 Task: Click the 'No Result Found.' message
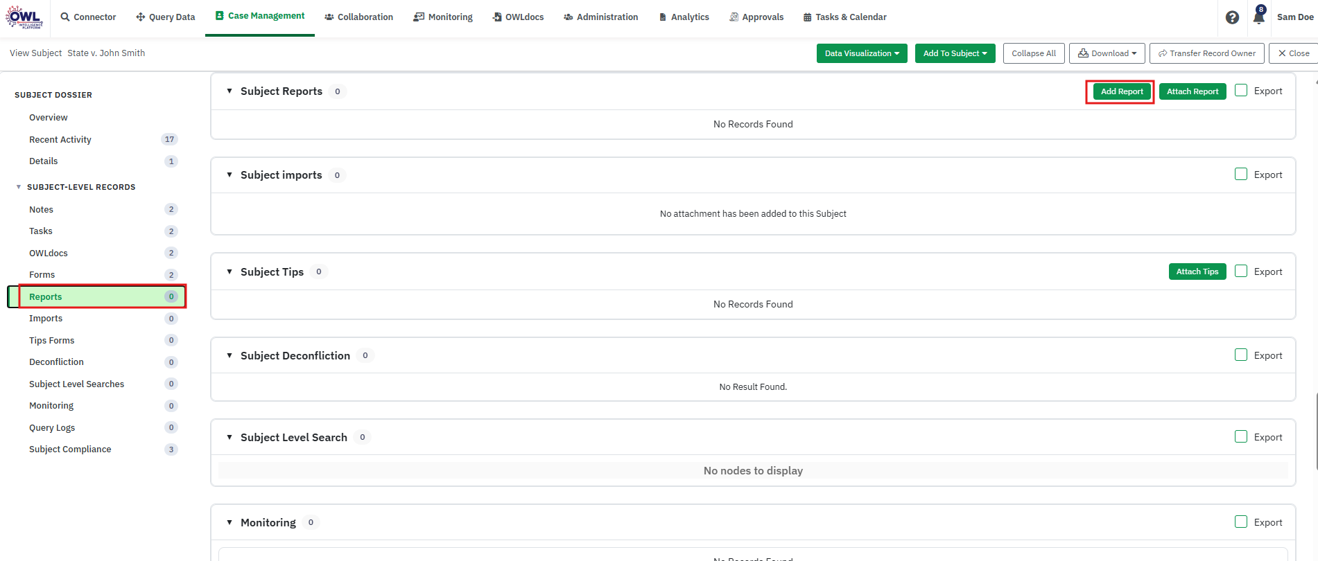(x=753, y=386)
